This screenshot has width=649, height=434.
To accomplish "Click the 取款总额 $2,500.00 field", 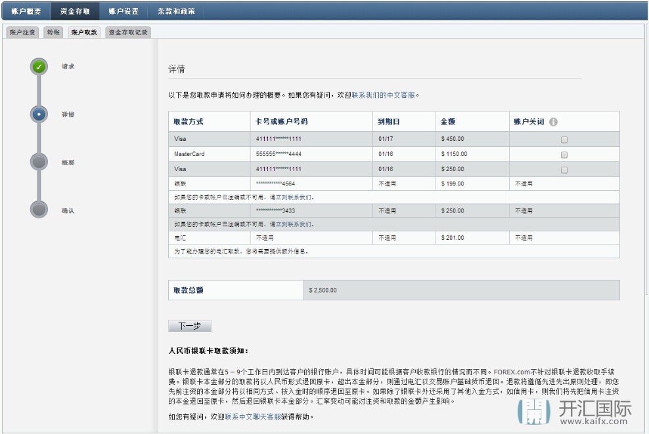I will coord(461,290).
